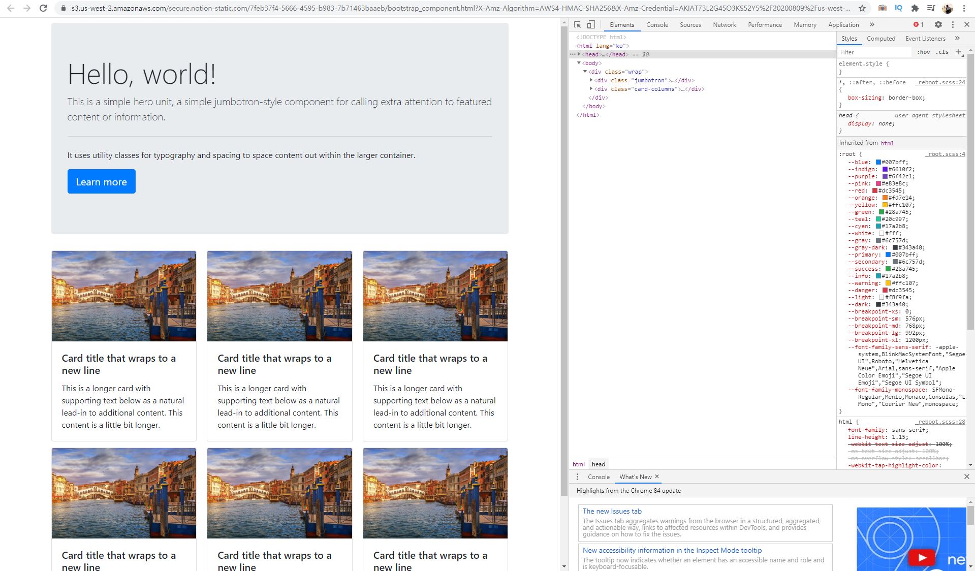Toggle the device toolbar icon
975x571 pixels.
tap(591, 24)
